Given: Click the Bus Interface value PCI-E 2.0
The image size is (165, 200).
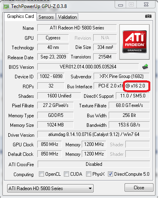Looking at the screenshot, I should [x=121, y=86].
